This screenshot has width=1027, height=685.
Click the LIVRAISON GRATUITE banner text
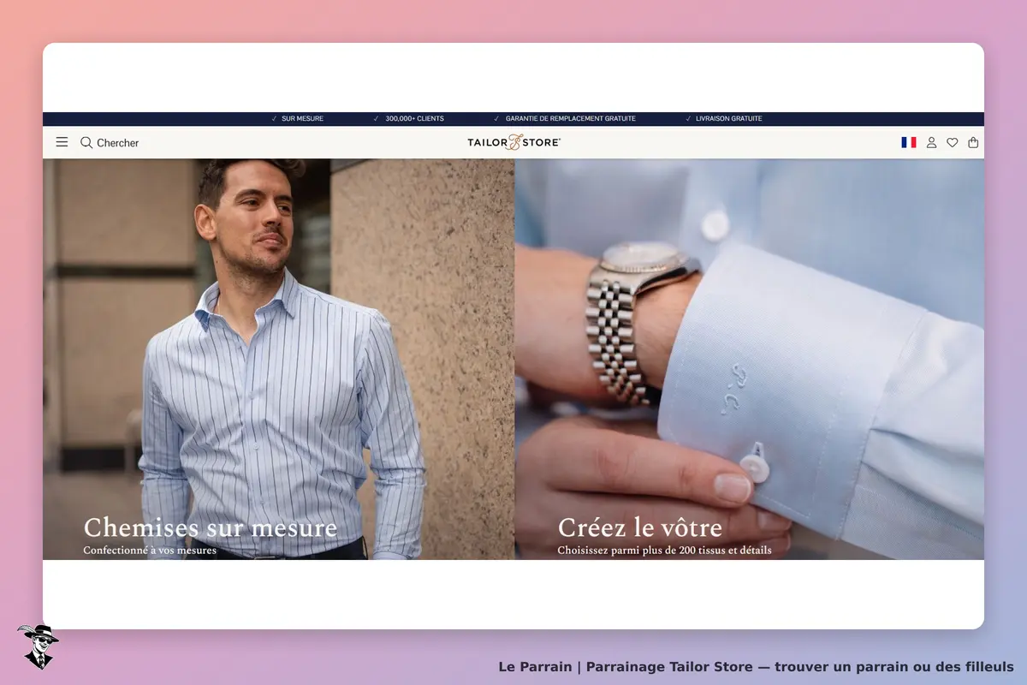(728, 119)
